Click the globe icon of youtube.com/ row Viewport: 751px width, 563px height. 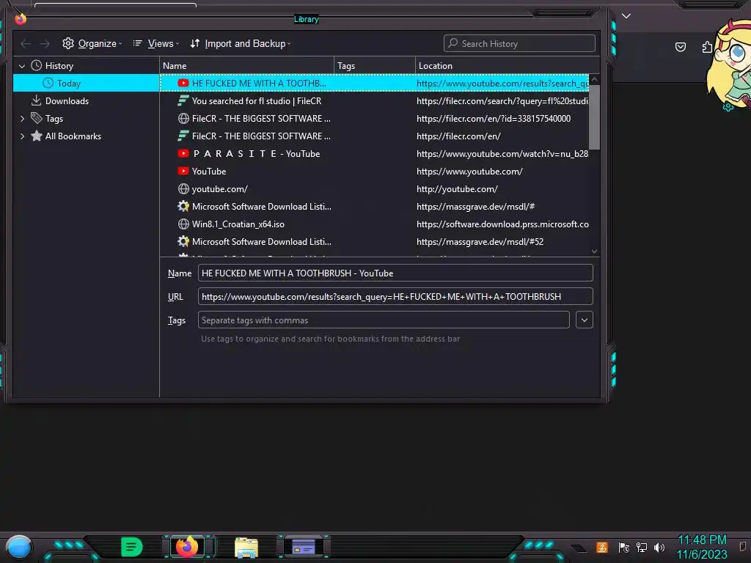pos(183,189)
